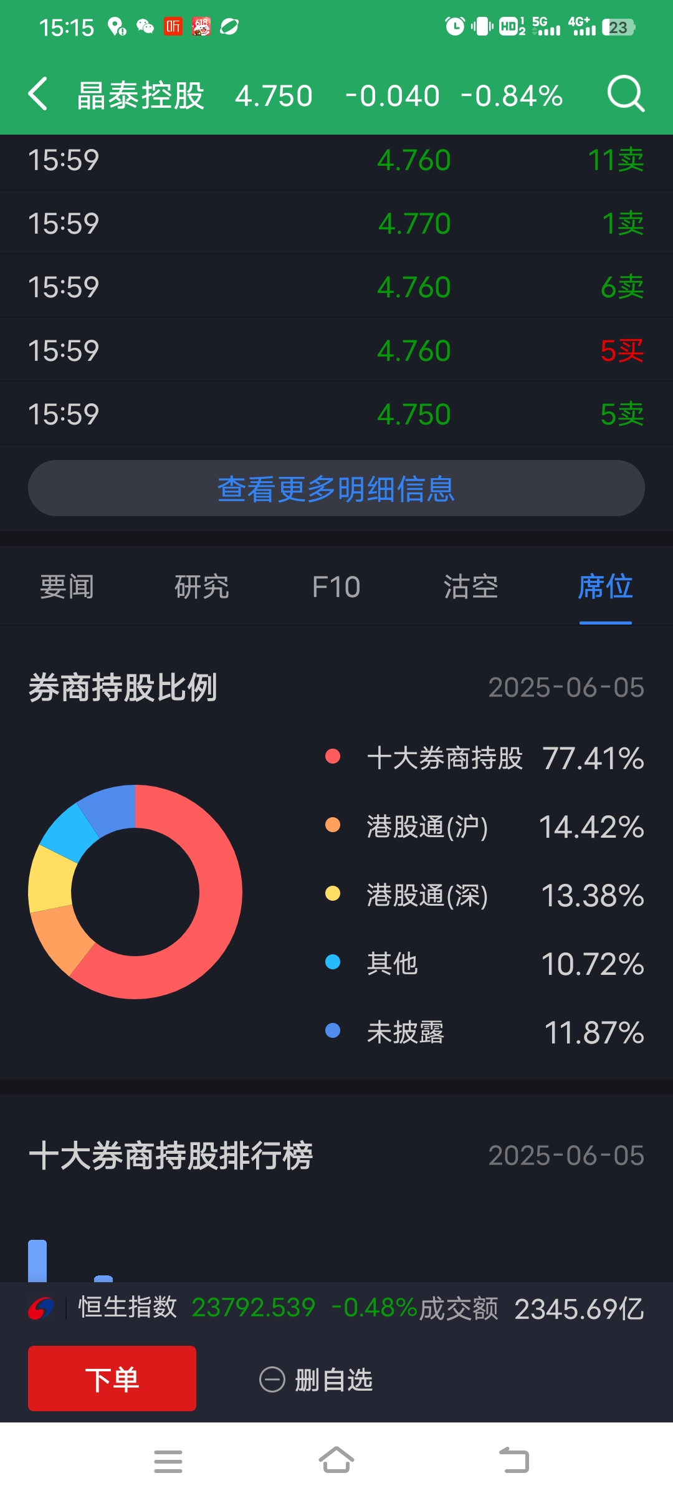Click 查看更多明细信息 button
The width and height of the screenshot is (673, 1501).
336,488
